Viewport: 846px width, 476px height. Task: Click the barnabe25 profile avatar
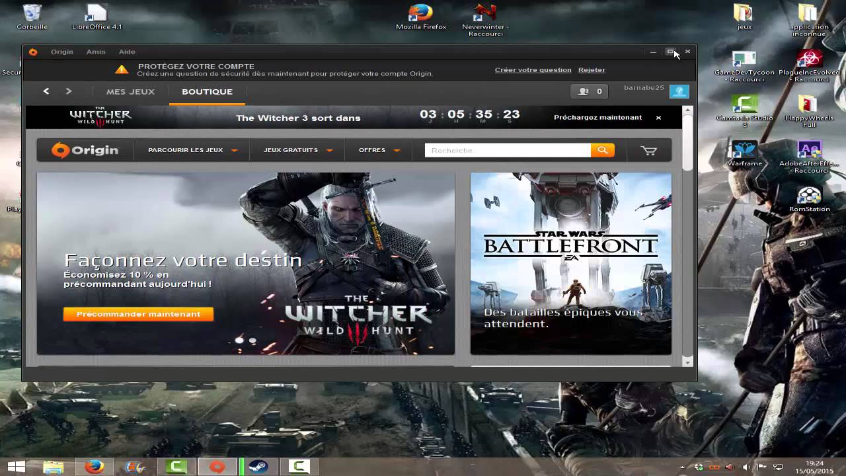pyautogui.click(x=679, y=91)
